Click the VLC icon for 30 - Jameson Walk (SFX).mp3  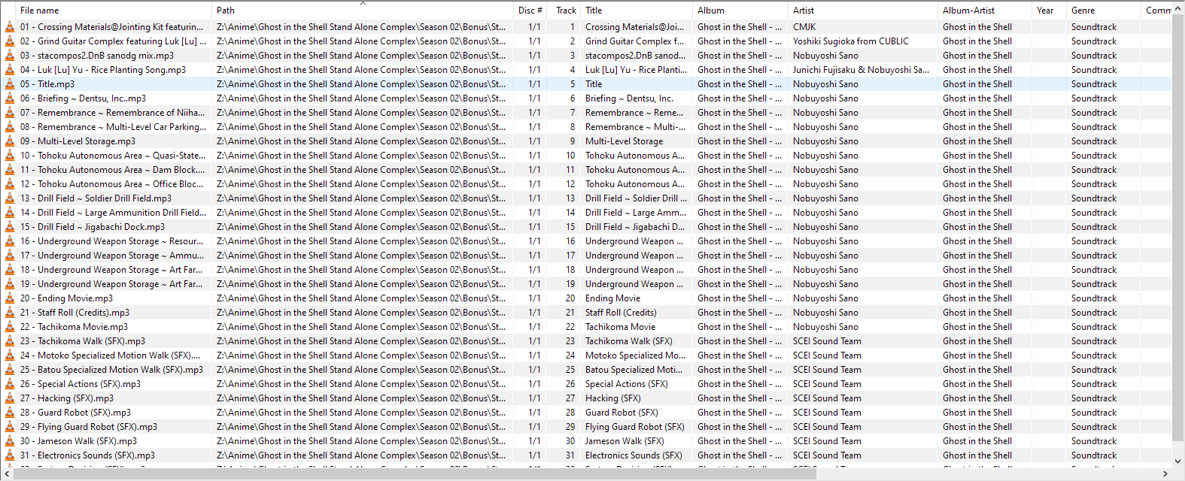[10, 440]
